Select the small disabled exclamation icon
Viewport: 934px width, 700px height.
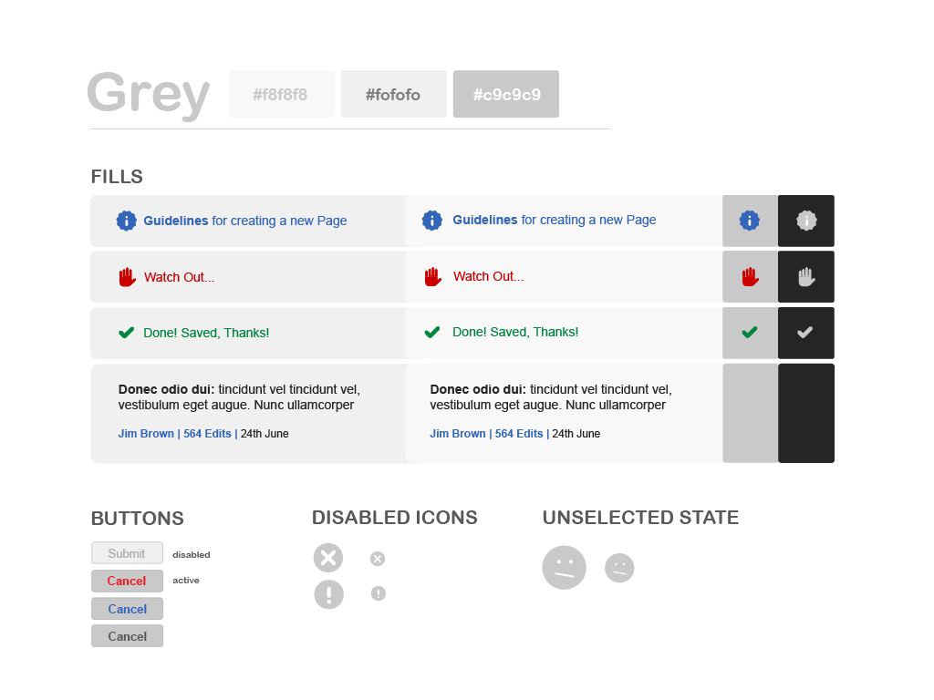click(x=379, y=593)
